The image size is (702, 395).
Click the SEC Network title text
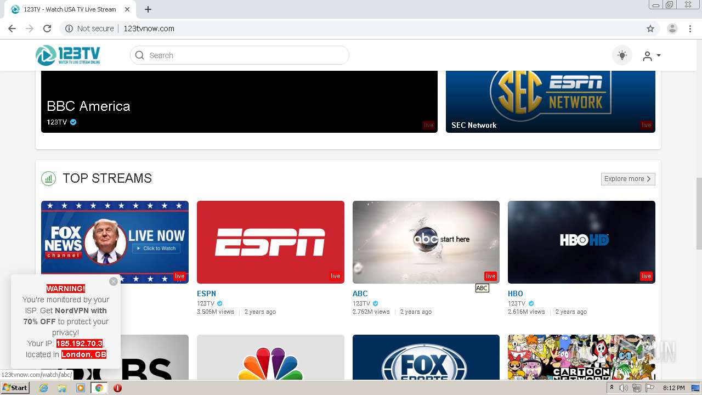(x=474, y=125)
